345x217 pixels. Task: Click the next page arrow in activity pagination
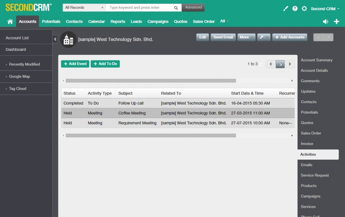[x=290, y=64]
